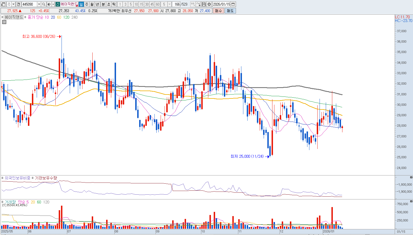Switch chart to 월 (monthly) period
The width and height of the screenshot is (413, 235).
92,4
